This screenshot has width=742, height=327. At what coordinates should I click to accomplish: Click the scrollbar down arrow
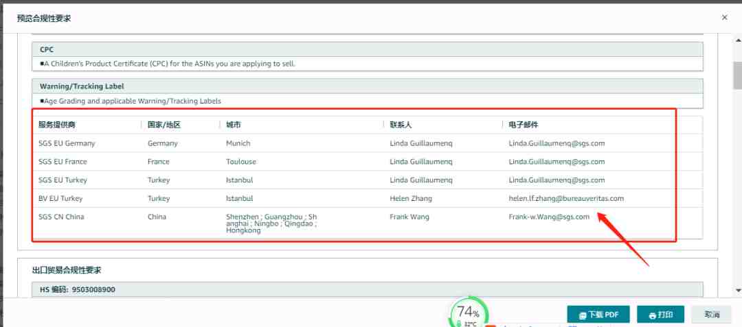pos(737,290)
